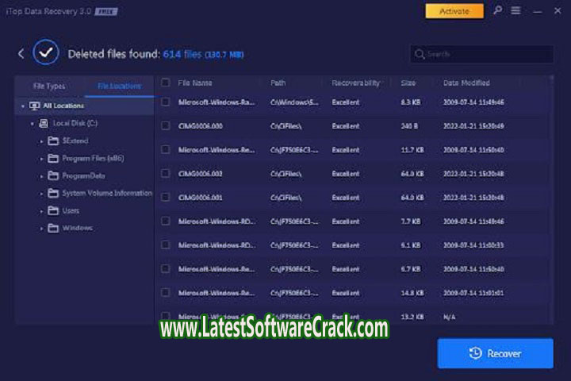This screenshot has width=571, height=381.
Task: Click the 240 B size cell
Action: pos(409,126)
